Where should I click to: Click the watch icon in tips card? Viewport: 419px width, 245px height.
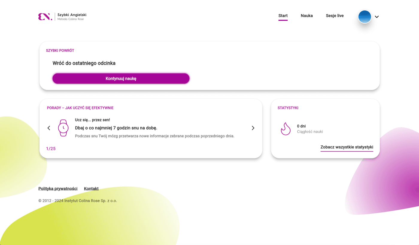[x=63, y=128]
